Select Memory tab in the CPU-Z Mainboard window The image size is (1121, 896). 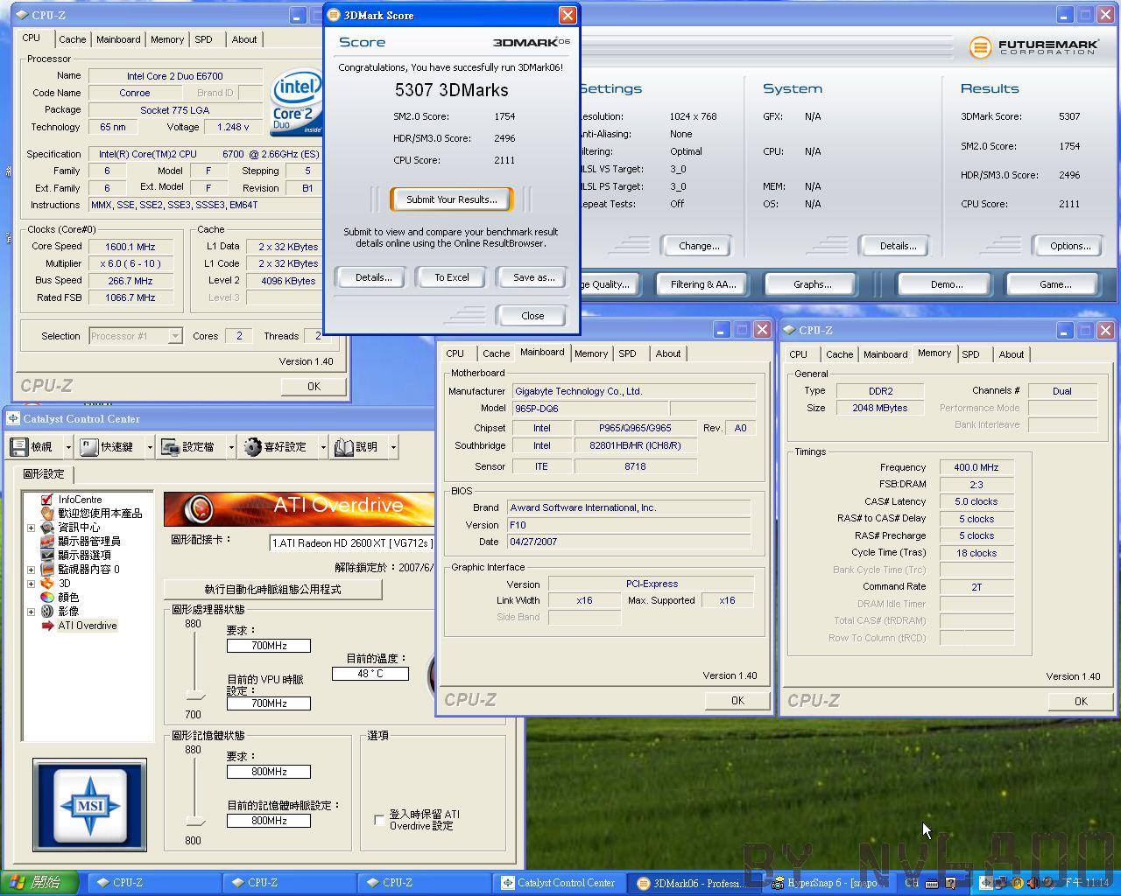tap(591, 353)
